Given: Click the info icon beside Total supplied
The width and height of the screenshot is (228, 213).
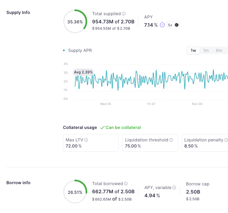Looking at the screenshot, I should (124, 14).
